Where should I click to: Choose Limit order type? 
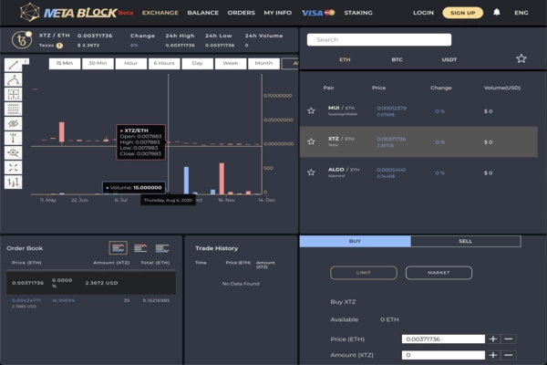(x=364, y=273)
